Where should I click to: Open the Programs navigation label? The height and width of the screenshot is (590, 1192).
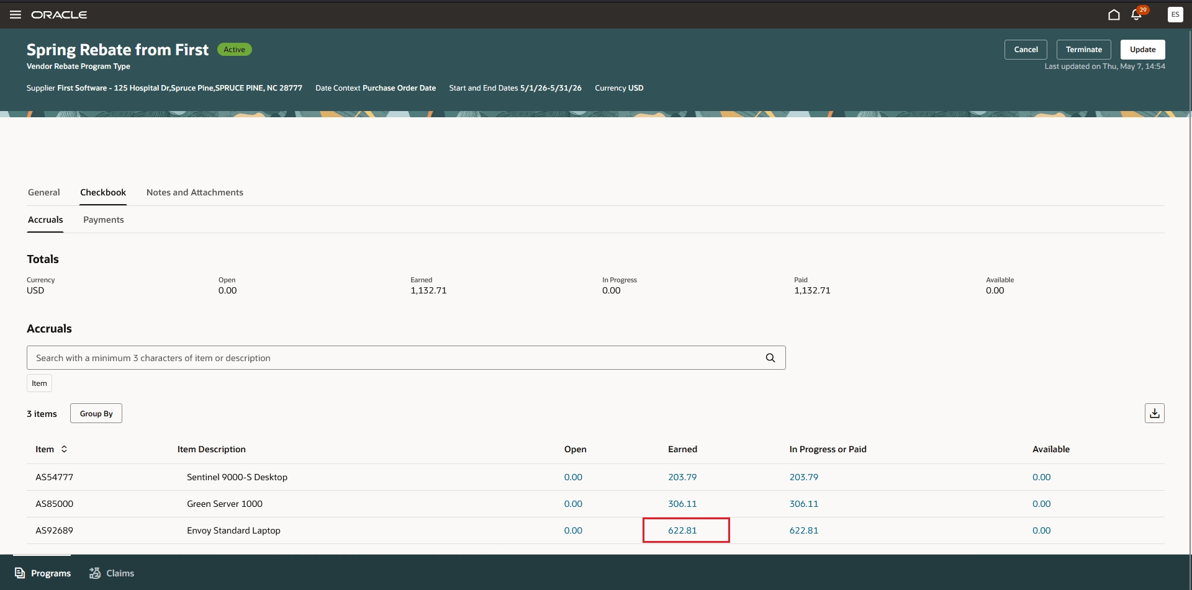coord(51,573)
